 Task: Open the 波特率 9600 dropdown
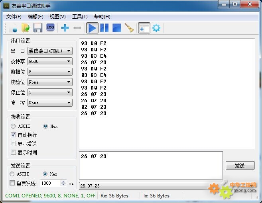click(50, 61)
